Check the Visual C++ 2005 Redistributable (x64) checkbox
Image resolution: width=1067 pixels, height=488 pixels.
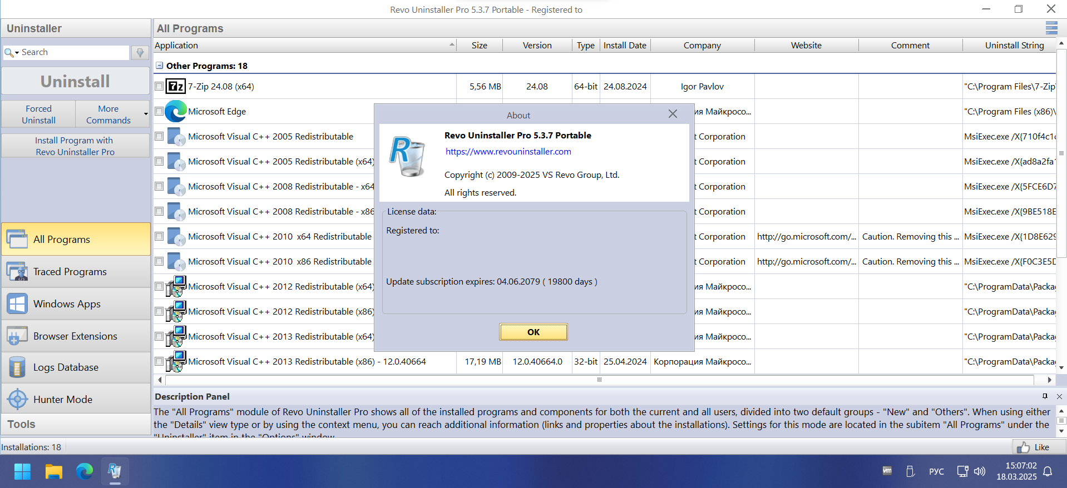[x=159, y=161]
